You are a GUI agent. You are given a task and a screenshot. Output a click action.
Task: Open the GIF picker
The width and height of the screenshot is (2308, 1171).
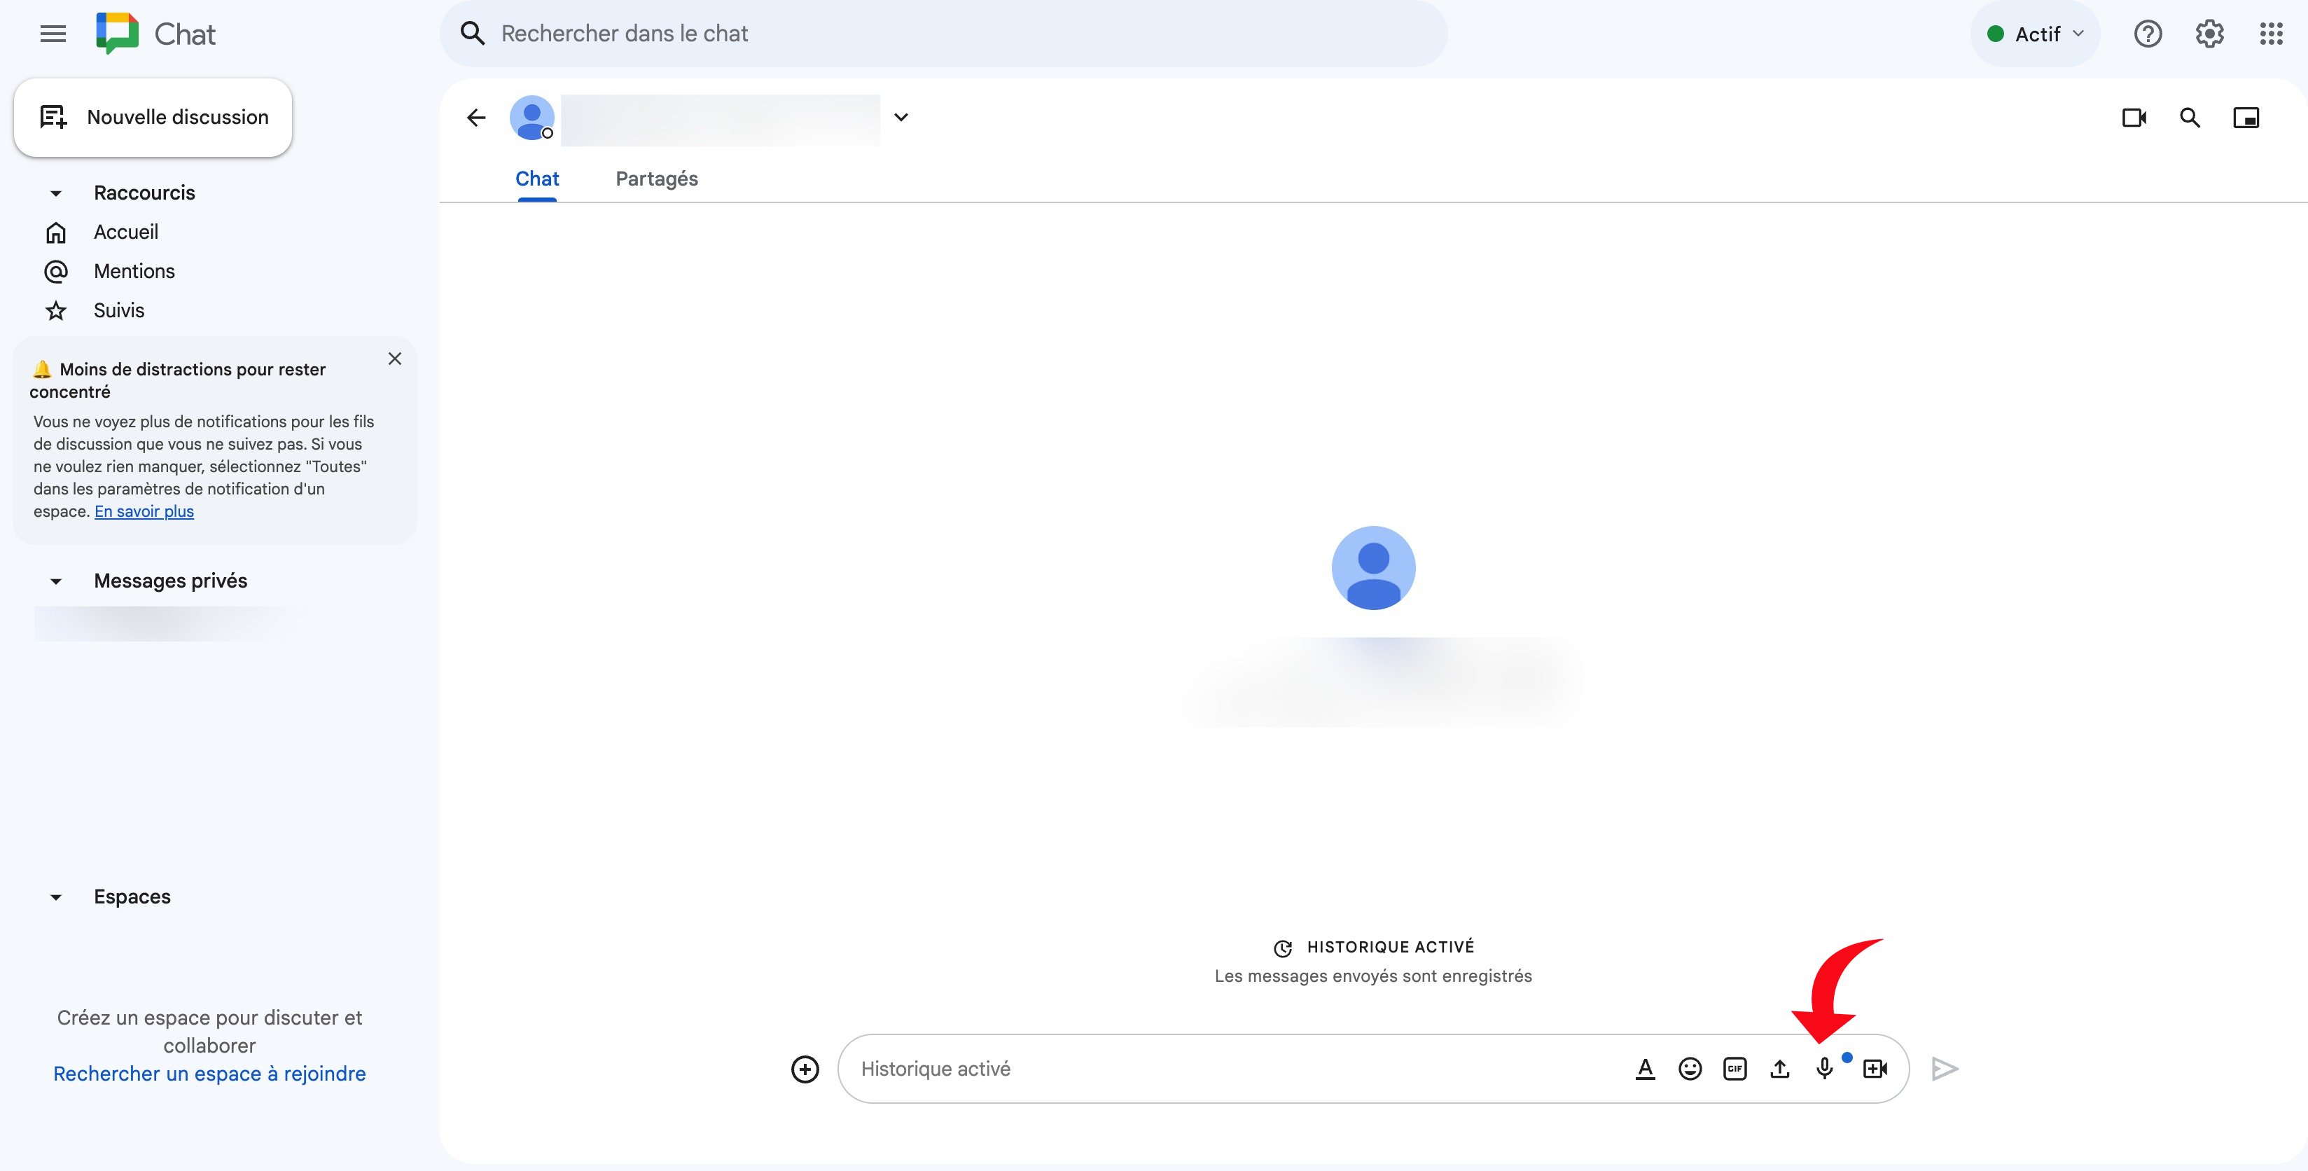click(x=1735, y=1068)
